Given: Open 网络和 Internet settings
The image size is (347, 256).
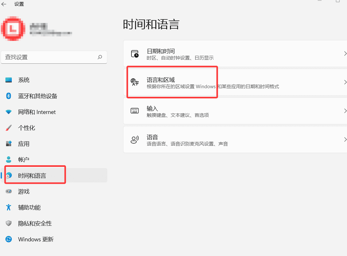Looking at the screenshot, I should coord(54,112).
